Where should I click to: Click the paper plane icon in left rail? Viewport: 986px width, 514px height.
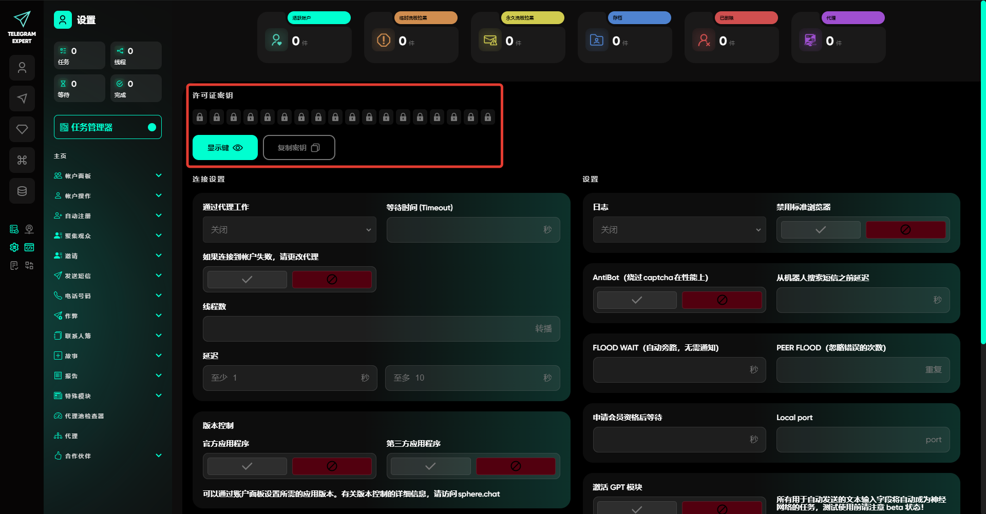[x=22, y=98]
